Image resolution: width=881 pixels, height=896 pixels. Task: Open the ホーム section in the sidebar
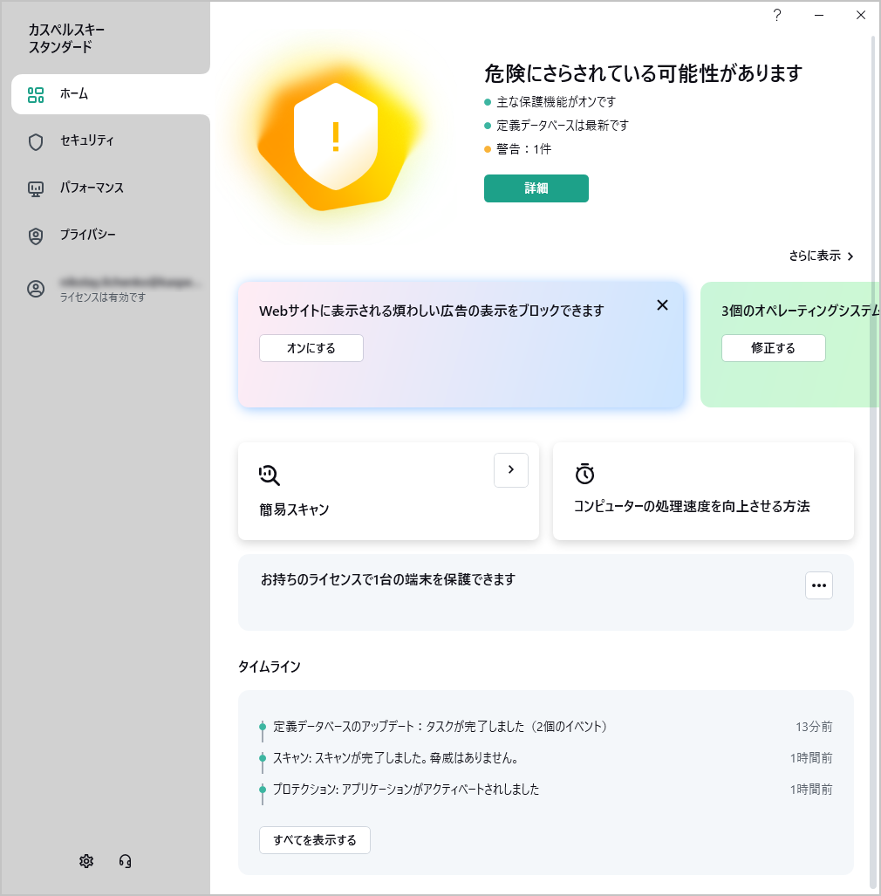(111, 93)
